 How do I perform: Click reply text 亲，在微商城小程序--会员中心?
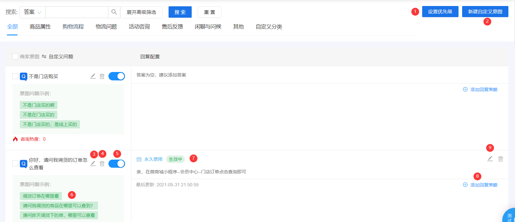pyautogui.click(x=191, y=172)
